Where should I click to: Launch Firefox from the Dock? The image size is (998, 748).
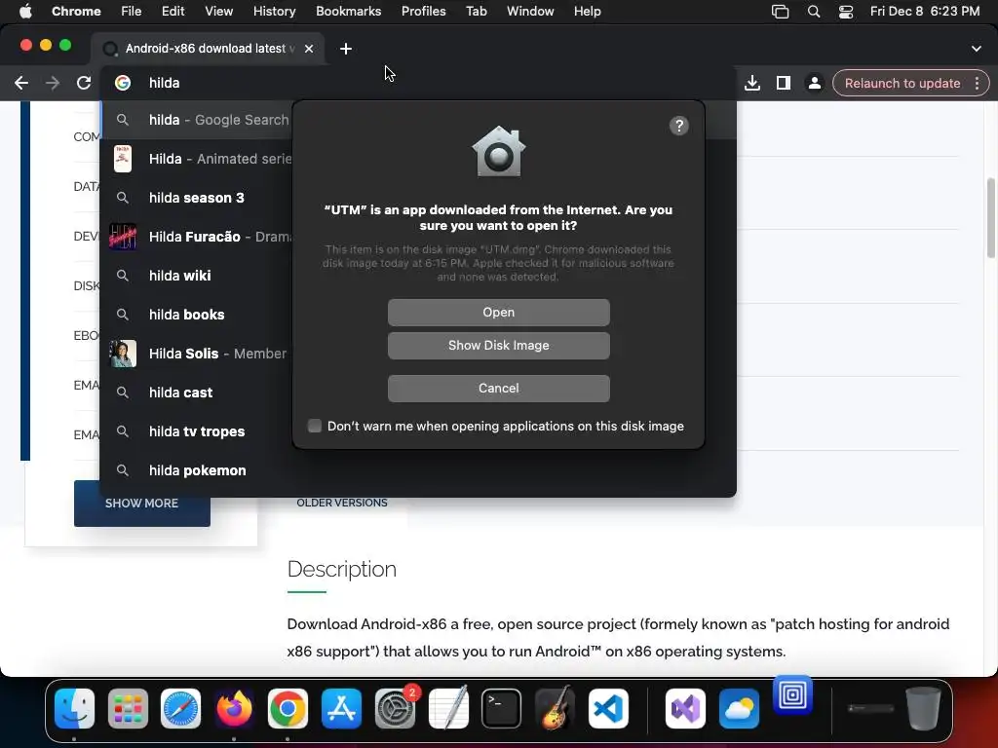234,709
